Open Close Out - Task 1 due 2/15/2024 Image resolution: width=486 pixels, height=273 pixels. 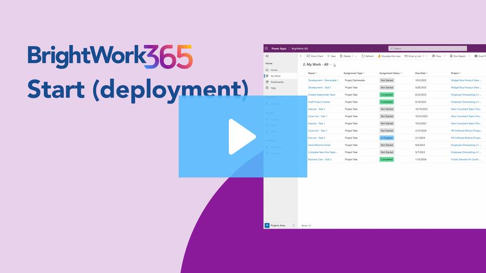pyautogui.click(x=318, y=130)
